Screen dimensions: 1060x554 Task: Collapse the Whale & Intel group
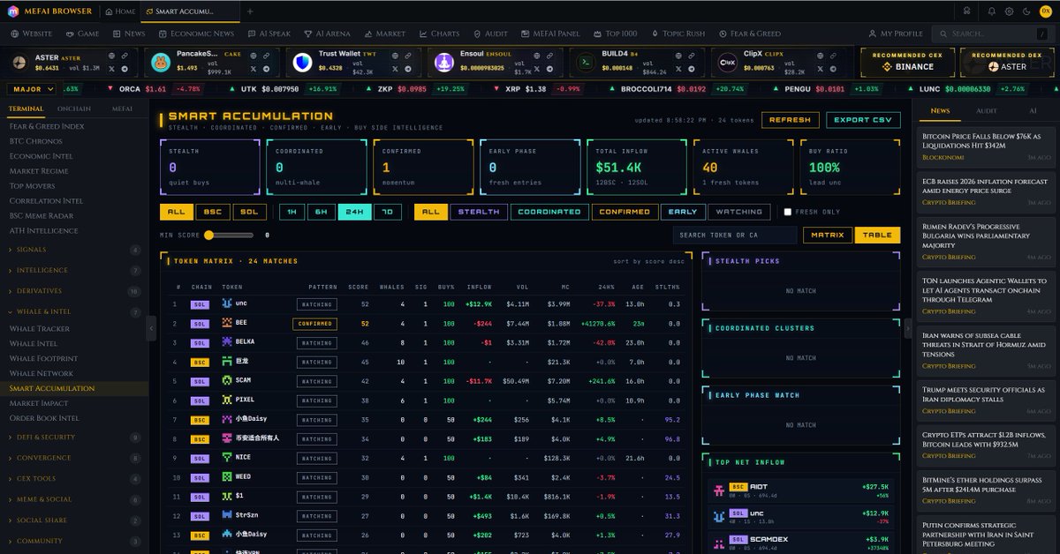click(x=74, y=312)
